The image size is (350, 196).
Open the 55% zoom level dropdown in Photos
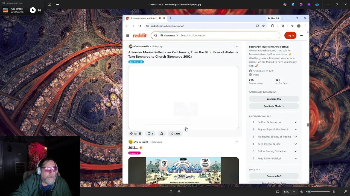click(x=289, y=192)
